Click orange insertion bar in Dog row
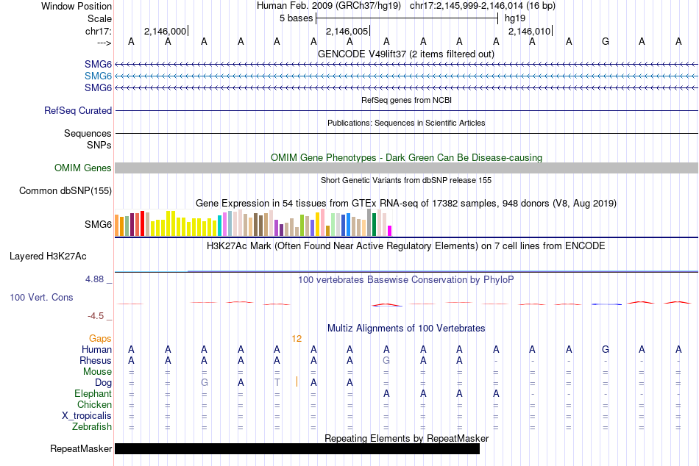The height and width of the screenshot is (466, 699). tap(297, 381)
